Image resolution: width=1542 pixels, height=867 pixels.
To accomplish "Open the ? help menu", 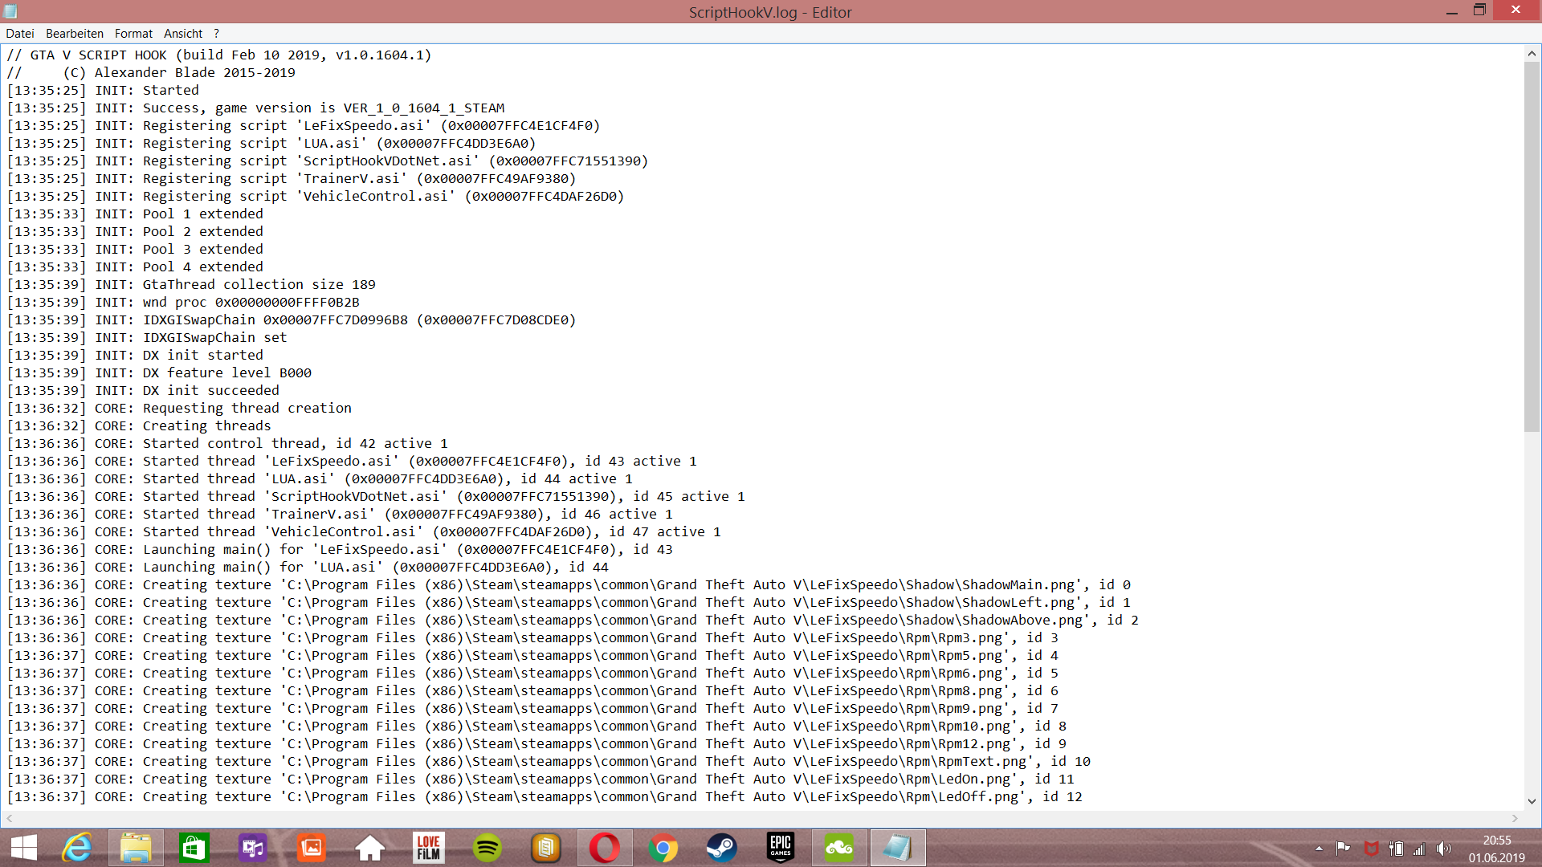I will [216, 34].
